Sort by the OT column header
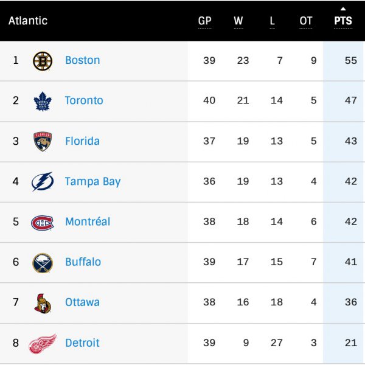 coord(306,21)
